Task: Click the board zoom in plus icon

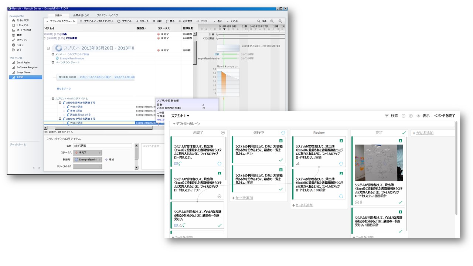Action: 411,116
